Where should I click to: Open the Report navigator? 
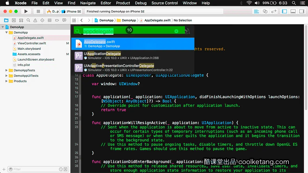[x=64, y=20]
